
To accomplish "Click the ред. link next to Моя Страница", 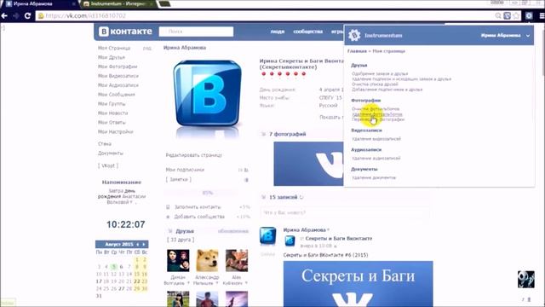I will coord(147,49).
